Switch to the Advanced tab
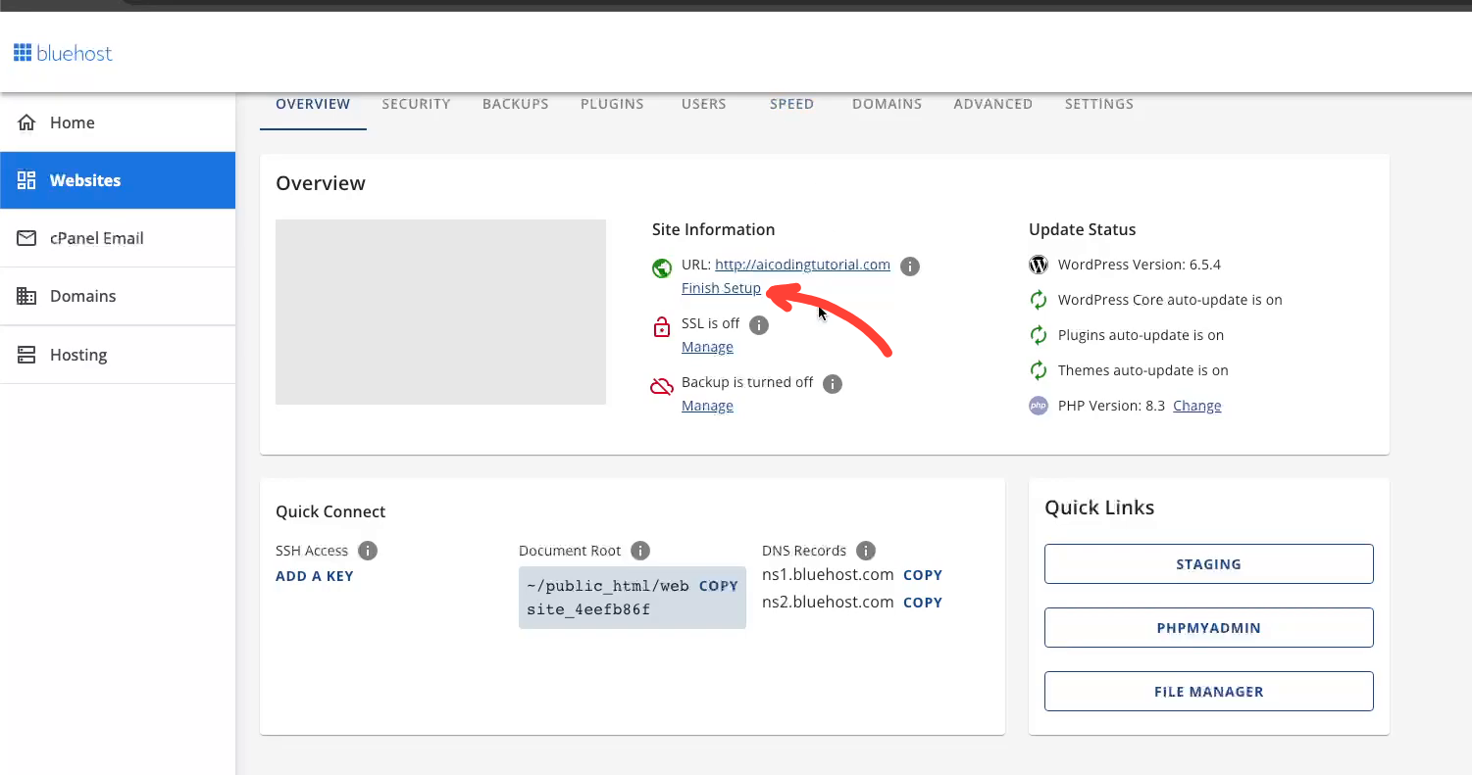The width and height of the screenshot is (1472, 775). point(993,104)
